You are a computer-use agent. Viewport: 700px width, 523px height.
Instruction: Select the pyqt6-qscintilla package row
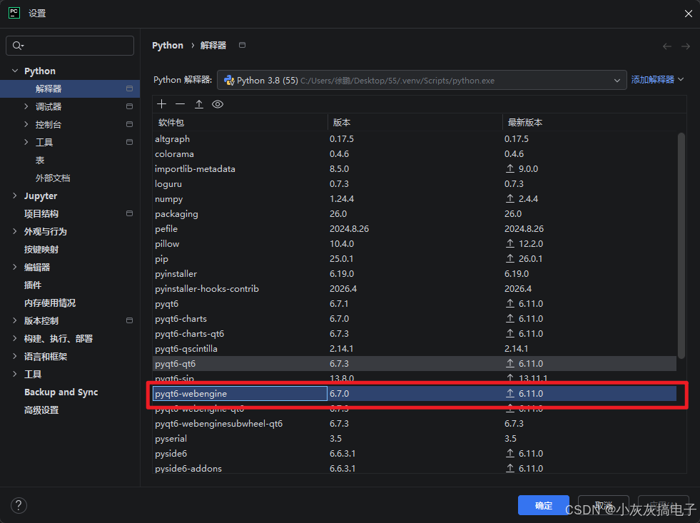click(415, 348)
